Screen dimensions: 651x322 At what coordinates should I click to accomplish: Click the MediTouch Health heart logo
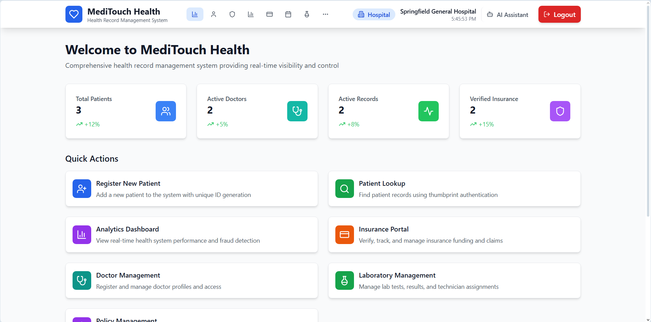tap(74, 14)
